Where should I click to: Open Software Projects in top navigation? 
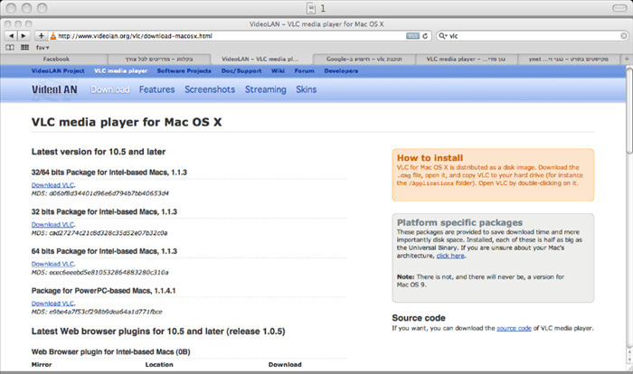tap(184, 71)
